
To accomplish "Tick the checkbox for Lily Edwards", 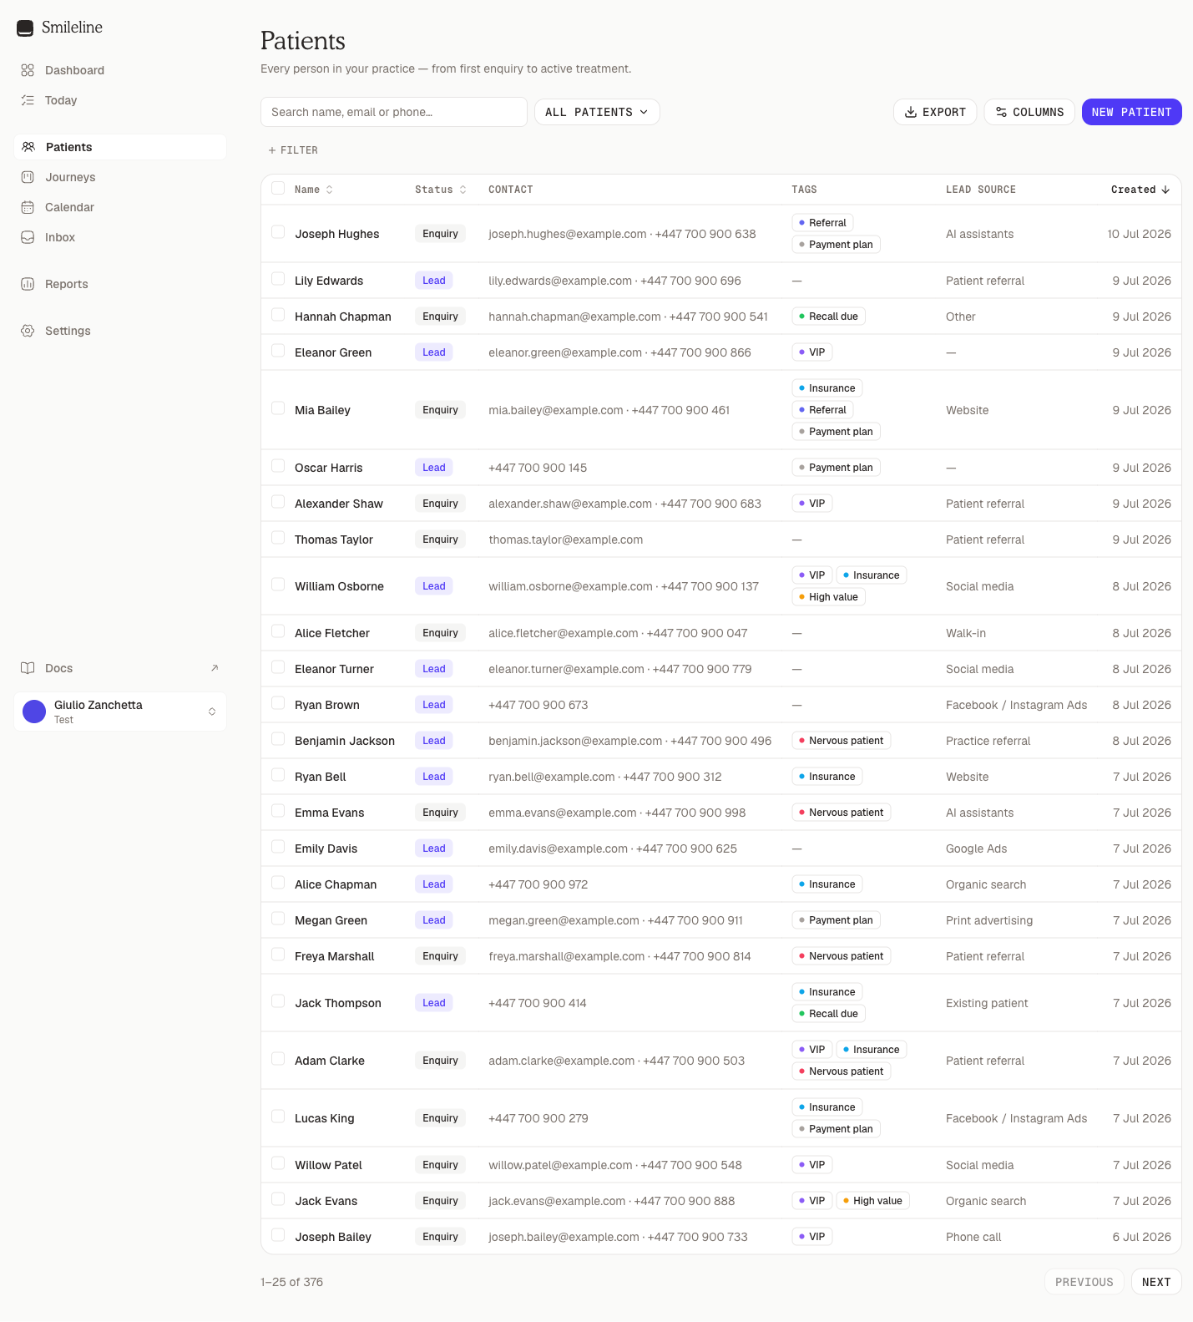I will [278, 279].
